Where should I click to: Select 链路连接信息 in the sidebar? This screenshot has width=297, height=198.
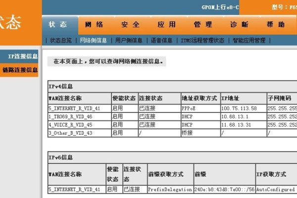coord(19,70)
